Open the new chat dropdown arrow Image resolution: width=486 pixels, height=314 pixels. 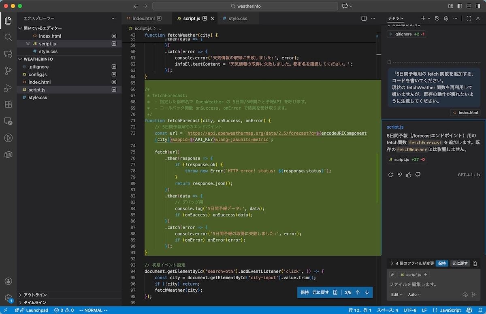pyautogui.click(x=429, y=18)
